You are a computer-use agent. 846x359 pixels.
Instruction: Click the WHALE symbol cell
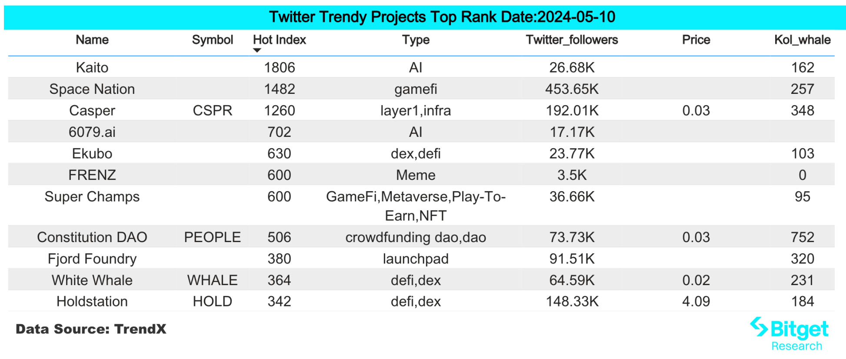(x=212, y=280)
